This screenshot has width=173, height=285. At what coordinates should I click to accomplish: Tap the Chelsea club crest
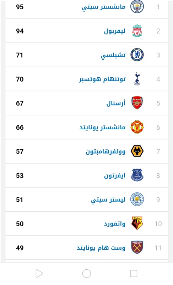(137, 55)
